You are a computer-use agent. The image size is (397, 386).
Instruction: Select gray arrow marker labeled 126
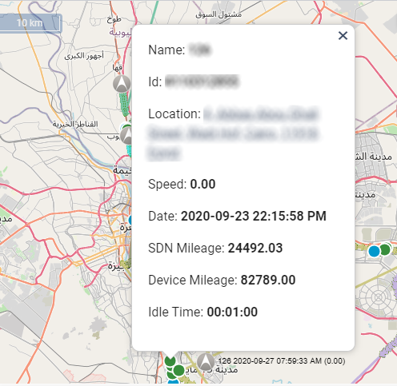coord(206,362)
